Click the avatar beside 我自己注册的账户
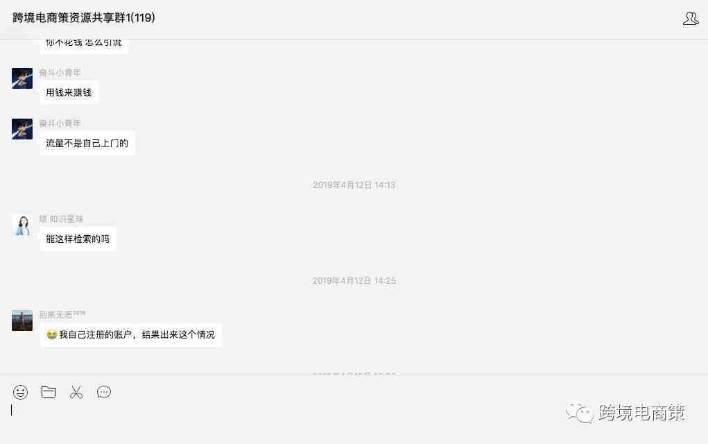The width and height of the screenshot is (708, 444). click(x=22, y=321)
